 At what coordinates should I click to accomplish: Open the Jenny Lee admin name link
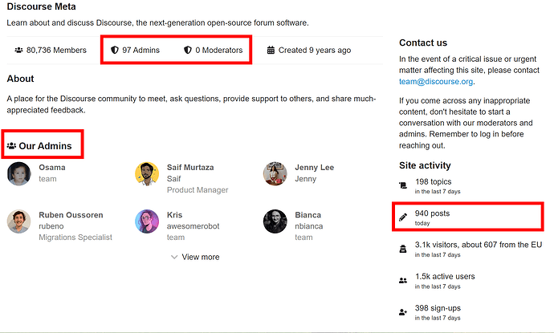(x=315, y=168)
